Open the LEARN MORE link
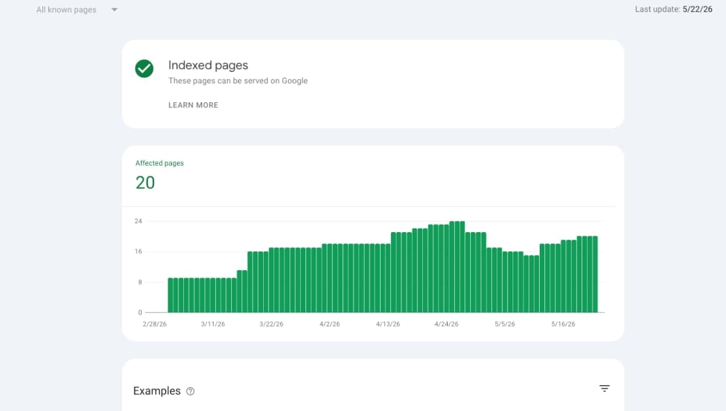The height and width of the screenshot is (411, 726). pos(193,105)
